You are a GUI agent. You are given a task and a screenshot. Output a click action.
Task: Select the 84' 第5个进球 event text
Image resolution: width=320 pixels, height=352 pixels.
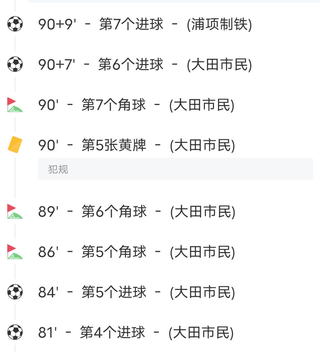click(114, 292)
